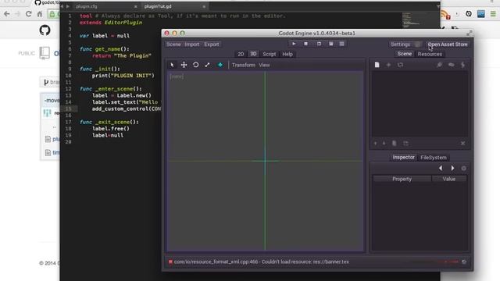Click the groups icon in Scene dock
Image resolution: width=500 pixels, height=281 pixels.
click(452, 65)
